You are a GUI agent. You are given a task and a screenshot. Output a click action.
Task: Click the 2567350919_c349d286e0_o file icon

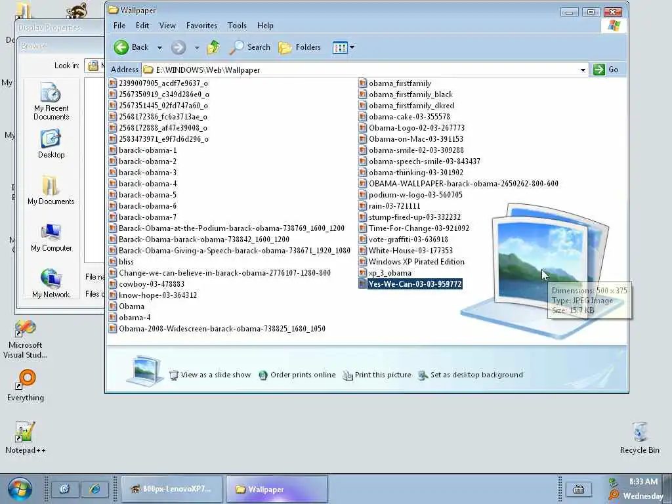click(x=113, y=94)
